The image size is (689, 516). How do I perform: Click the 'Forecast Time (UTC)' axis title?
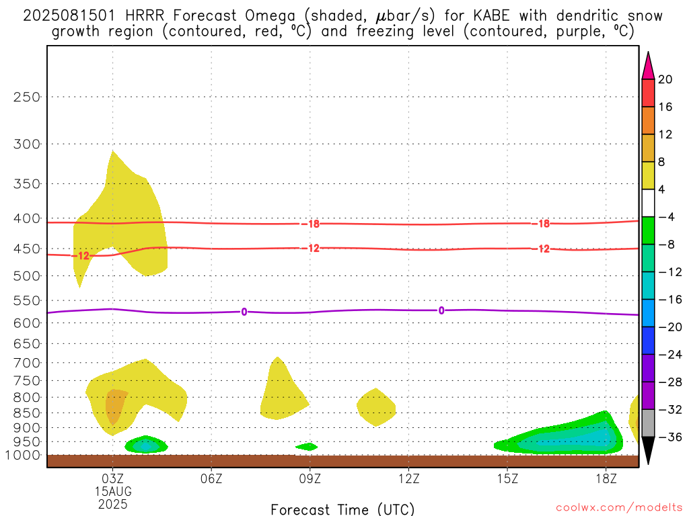[342, 509]
